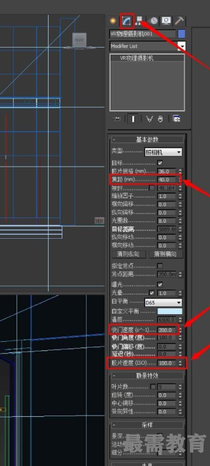Click Make Unique icon below stack

click(149, 119)
